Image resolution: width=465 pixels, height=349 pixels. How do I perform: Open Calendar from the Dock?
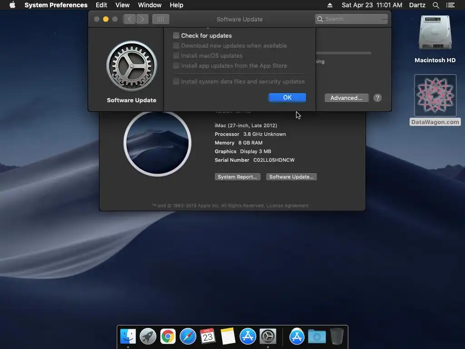click(x=208, y=337)
